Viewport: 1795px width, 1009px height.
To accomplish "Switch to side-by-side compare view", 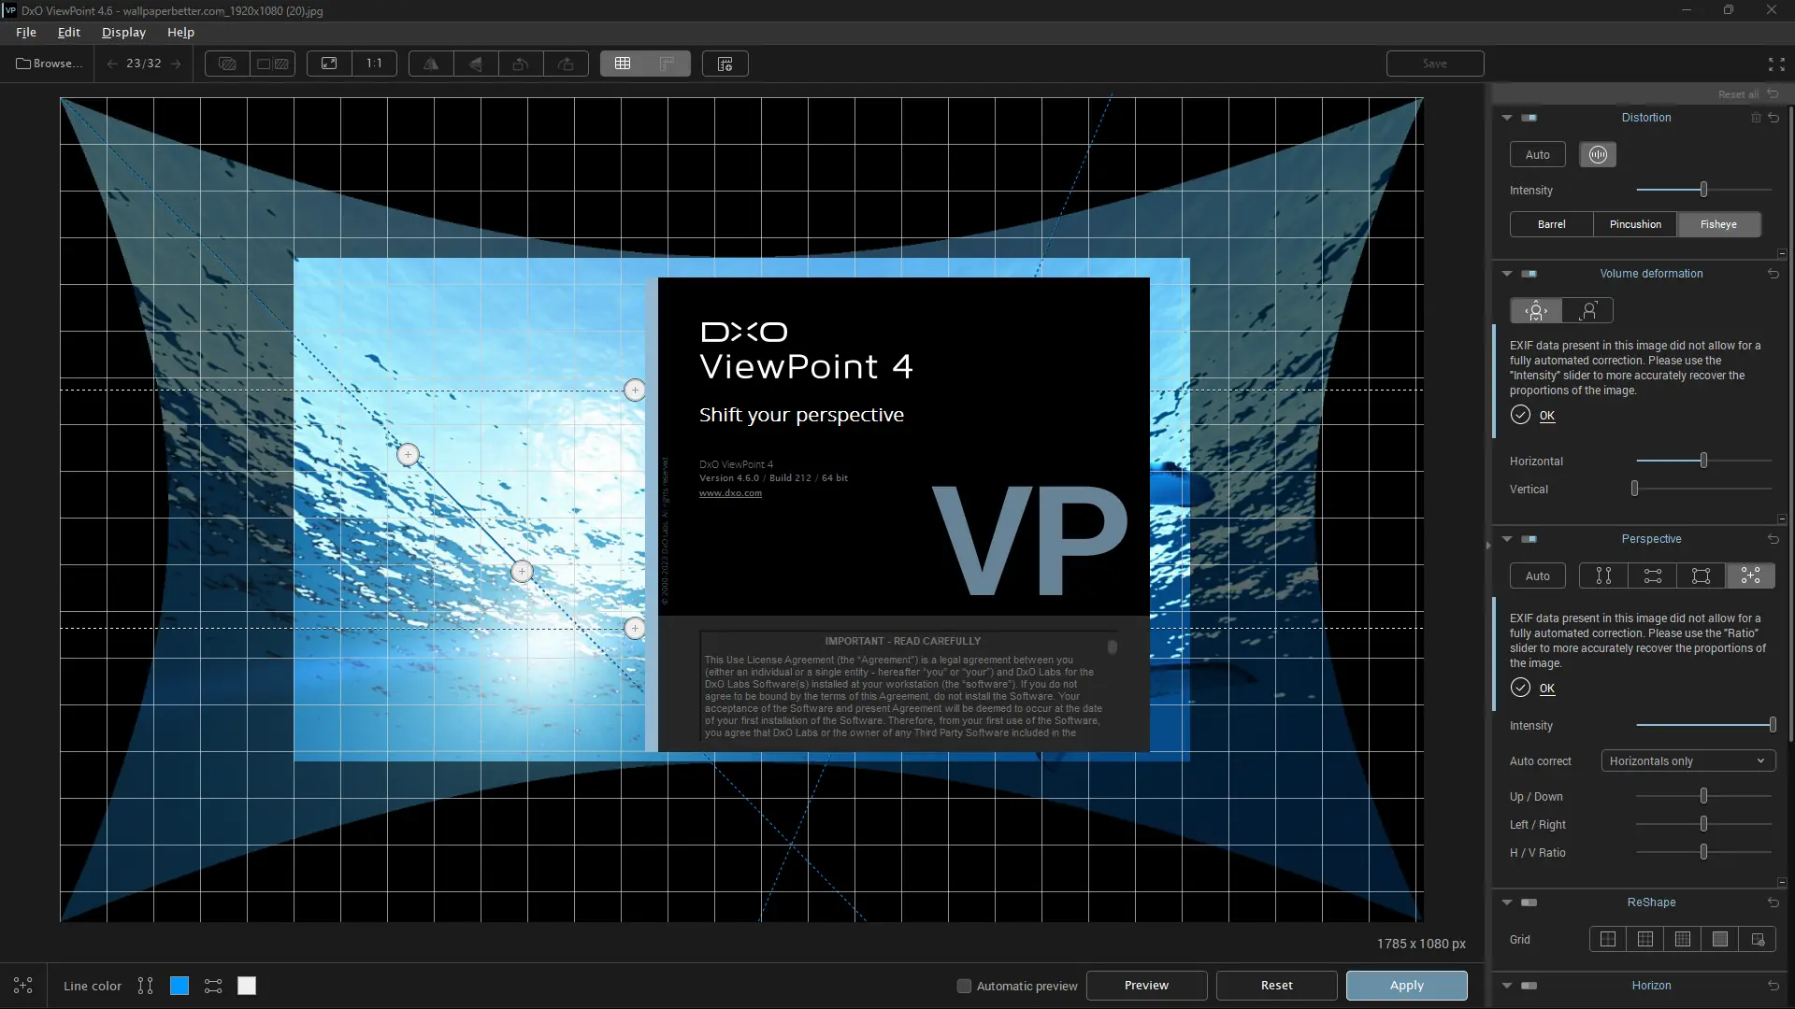I will [273, 64].
